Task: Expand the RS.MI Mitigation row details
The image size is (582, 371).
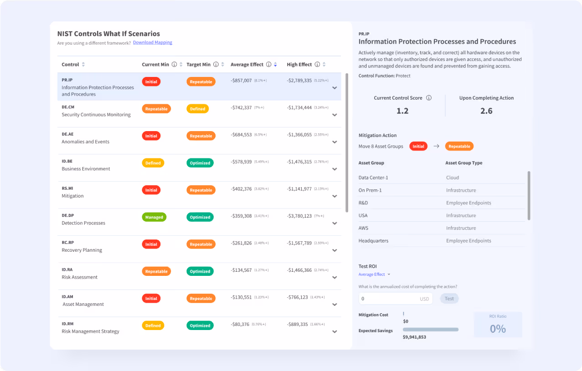Action: point(335,196)
